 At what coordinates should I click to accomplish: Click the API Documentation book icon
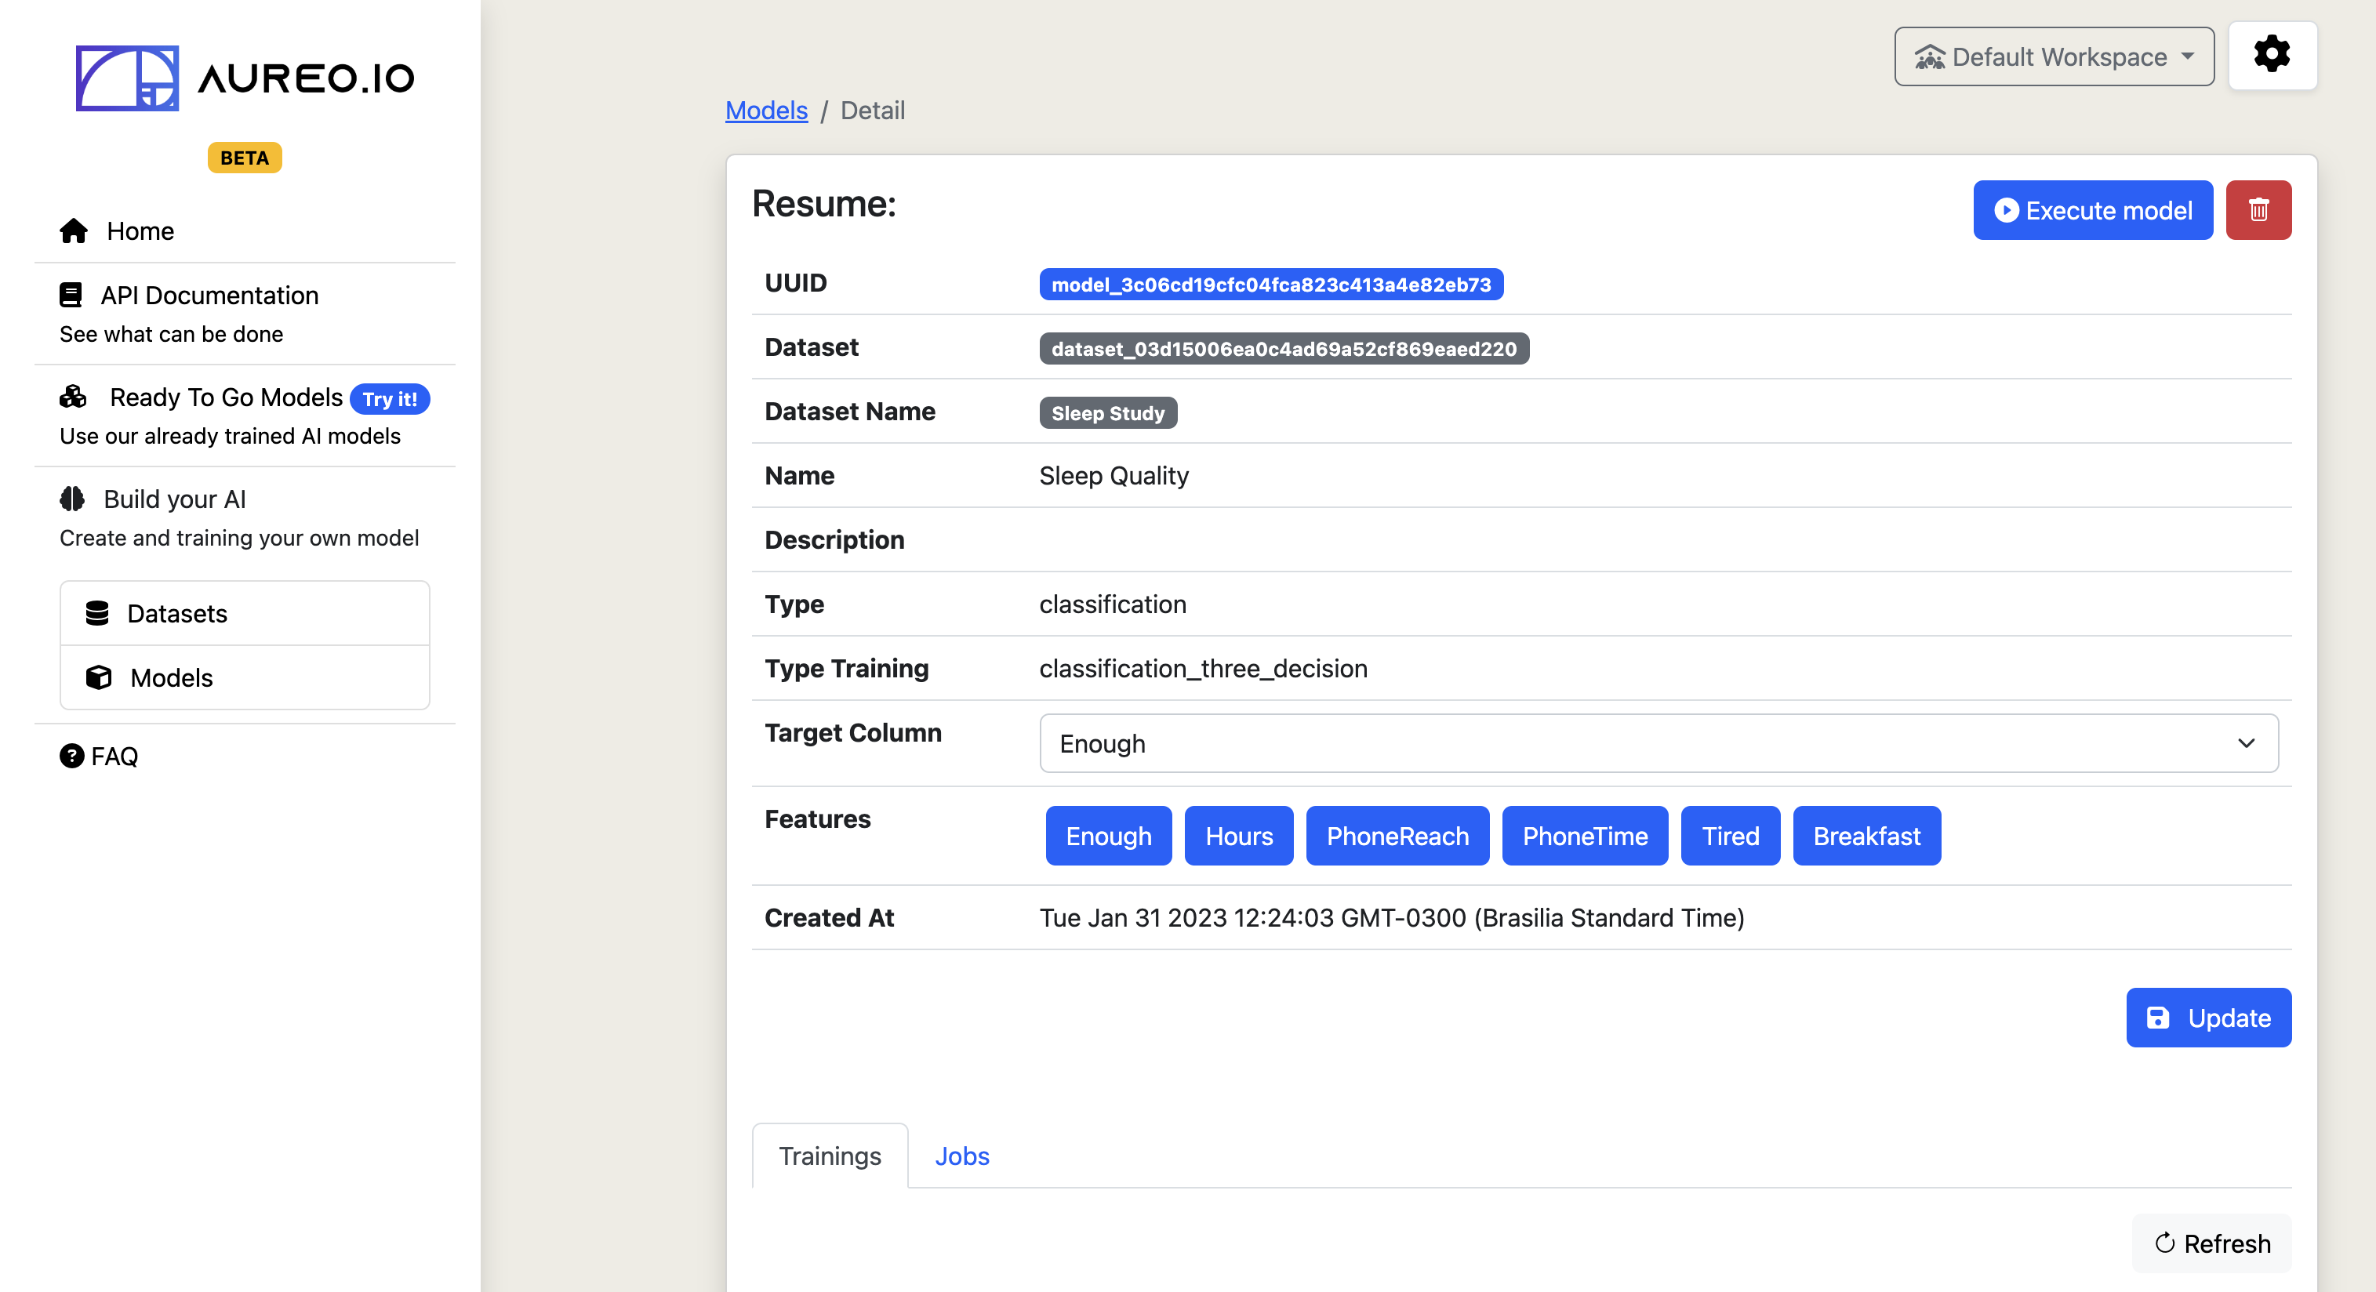pyautogui.click(x=71, y=295)
